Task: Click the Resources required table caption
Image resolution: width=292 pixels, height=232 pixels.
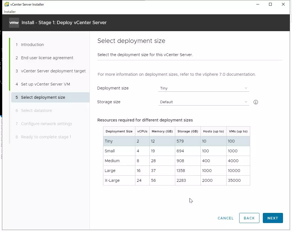Action: point(145,120)
